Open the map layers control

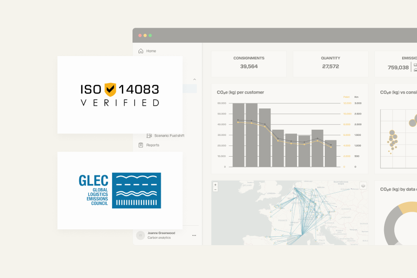coord(363,186)
